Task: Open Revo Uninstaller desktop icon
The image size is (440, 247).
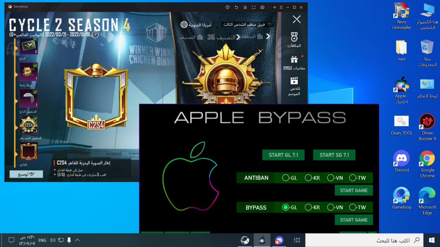Action: click(401, 16)
